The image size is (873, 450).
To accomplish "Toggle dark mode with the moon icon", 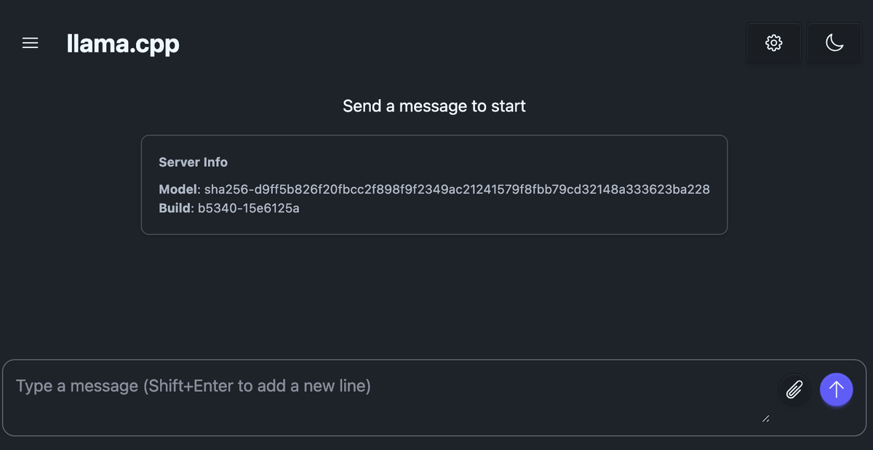I will pos(834,43).
